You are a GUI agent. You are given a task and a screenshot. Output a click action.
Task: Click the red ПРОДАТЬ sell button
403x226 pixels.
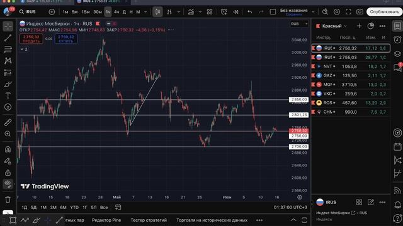[x=31, y=39]
